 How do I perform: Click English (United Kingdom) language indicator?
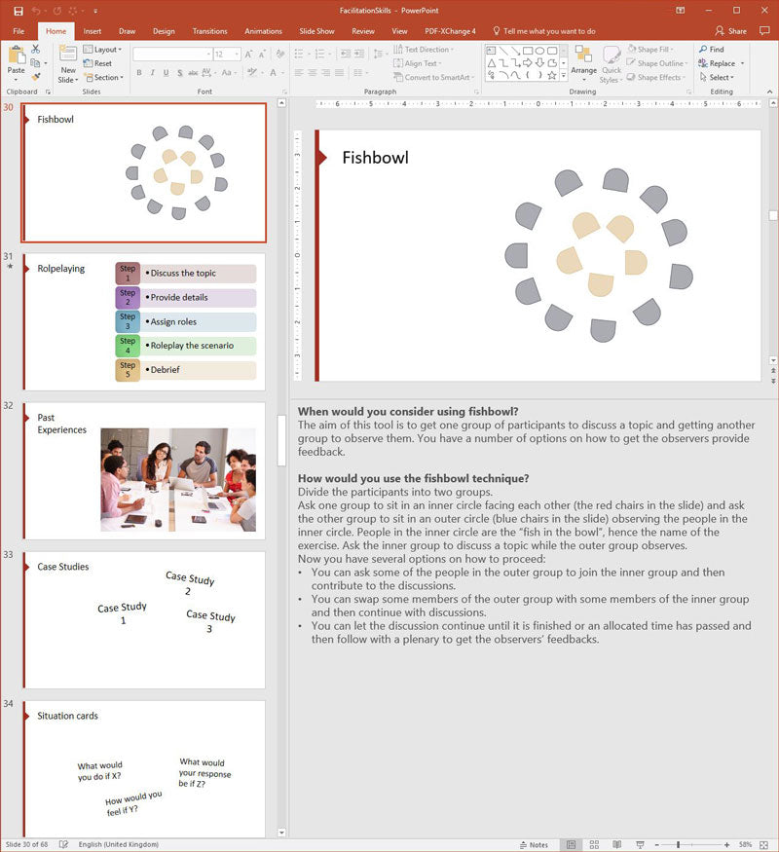119,844
